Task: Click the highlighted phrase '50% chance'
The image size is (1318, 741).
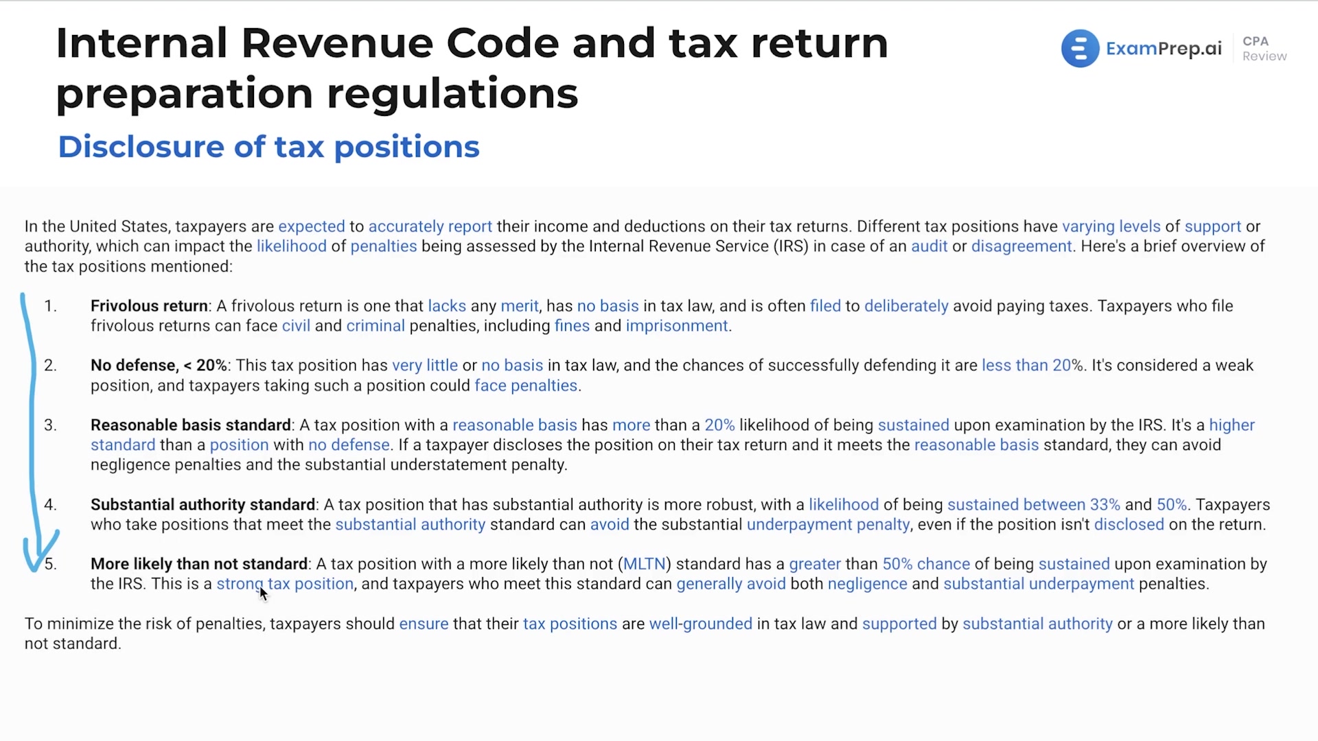Action: [x=926, y=564]
